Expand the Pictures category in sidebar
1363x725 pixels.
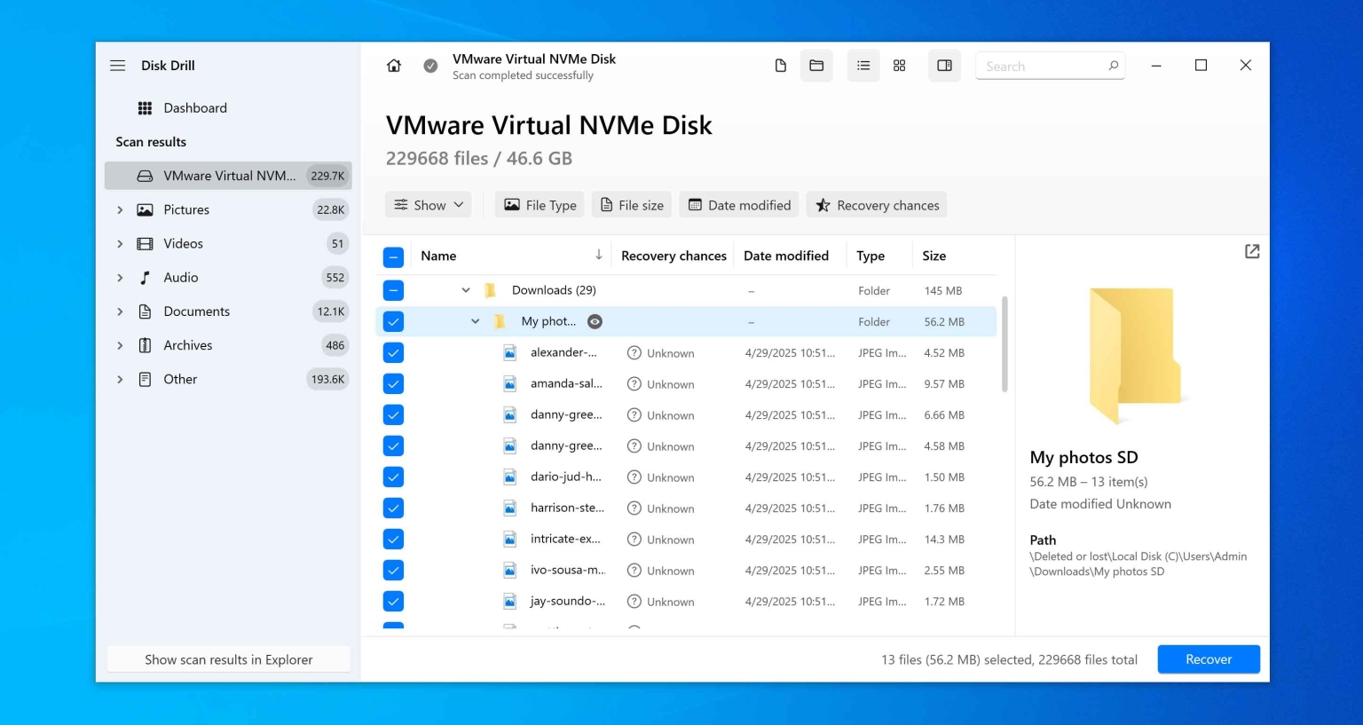click(120, 209)
